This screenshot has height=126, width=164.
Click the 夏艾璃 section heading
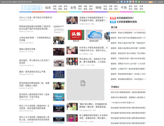(x=114, y=27)
